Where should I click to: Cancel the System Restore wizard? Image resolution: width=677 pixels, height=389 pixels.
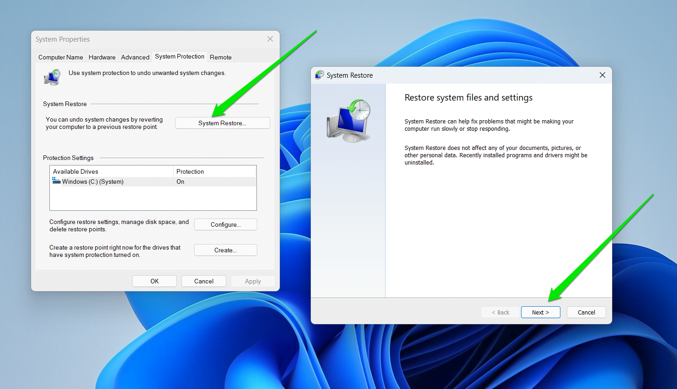586,312
